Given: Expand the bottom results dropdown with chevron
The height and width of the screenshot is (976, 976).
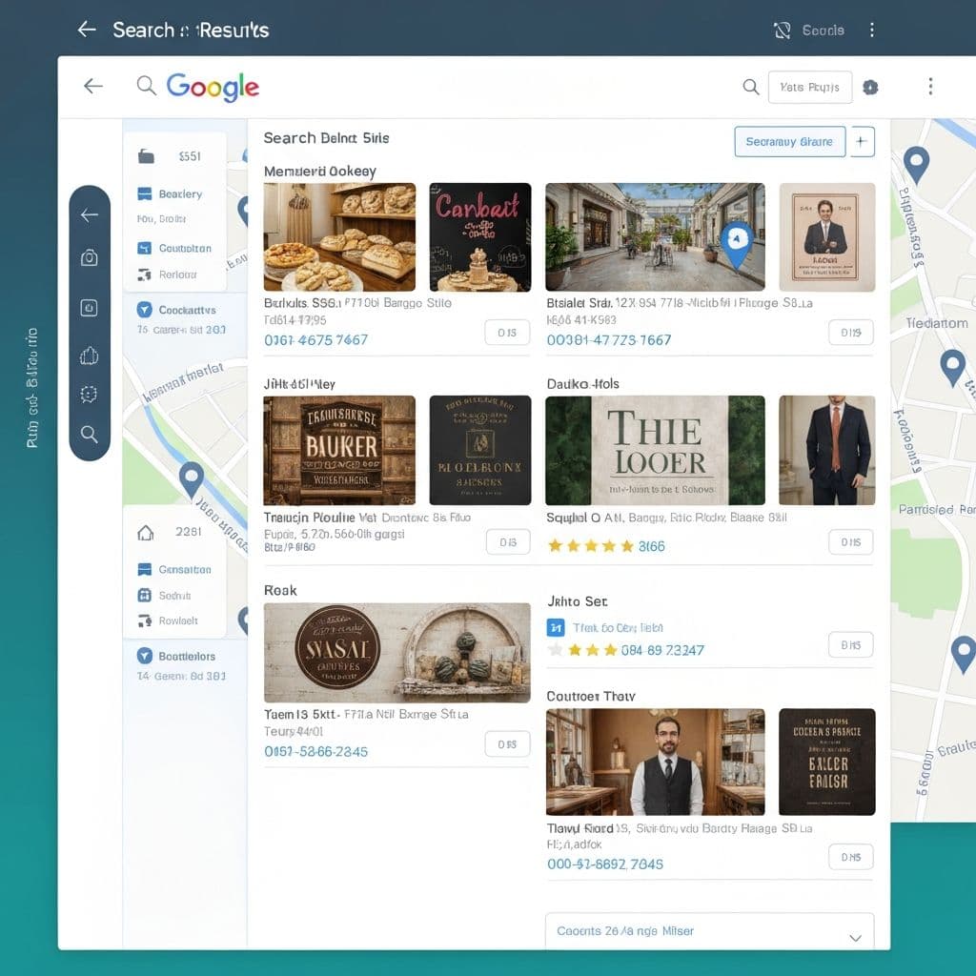Looking at the screenshot, I should [x=855, y=937].
